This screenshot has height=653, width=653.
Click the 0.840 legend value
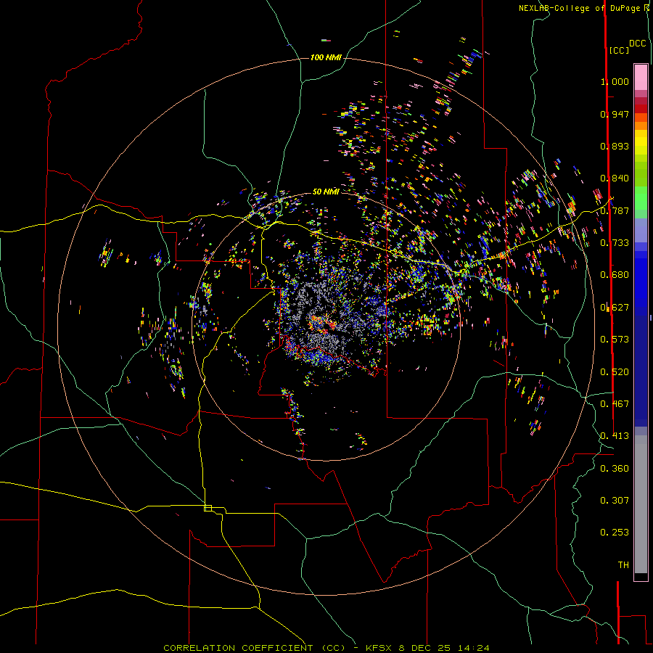[x=615, y=178]
